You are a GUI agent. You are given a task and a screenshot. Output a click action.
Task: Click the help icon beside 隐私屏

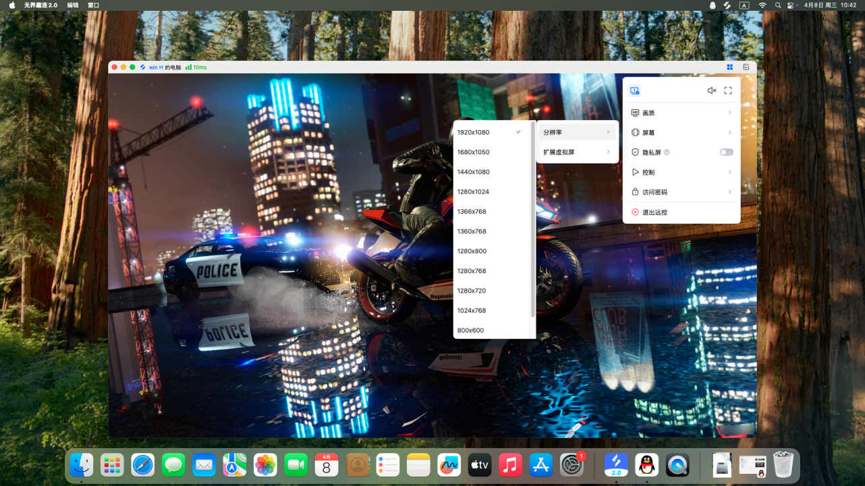[667, 152]
